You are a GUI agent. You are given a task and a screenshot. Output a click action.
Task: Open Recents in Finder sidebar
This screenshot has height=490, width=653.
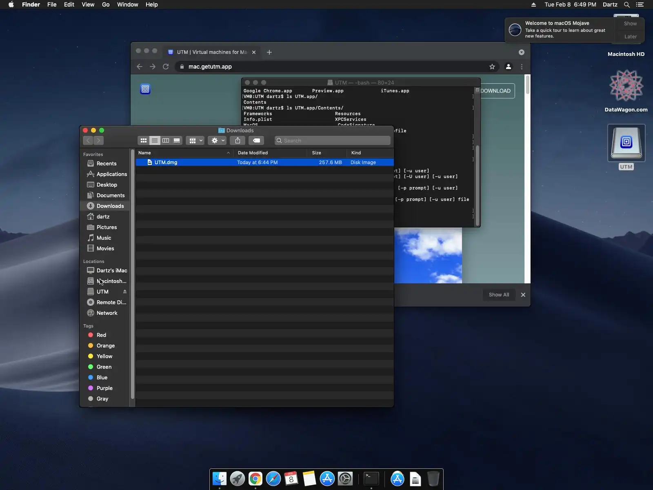coord(105,163)
